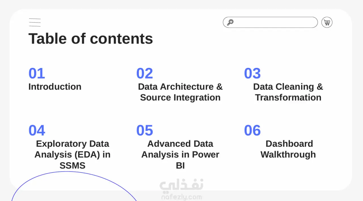Screen dimensions: 363x201
Task: Select the Table of contents heading
Action: (90, 39)
